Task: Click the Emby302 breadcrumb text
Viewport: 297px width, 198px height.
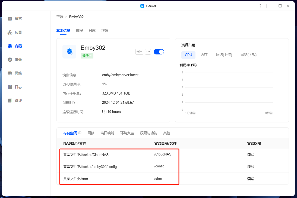Action: click(76, 17)
